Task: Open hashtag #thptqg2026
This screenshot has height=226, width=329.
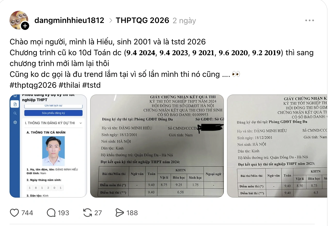Action: pos(33,85)
